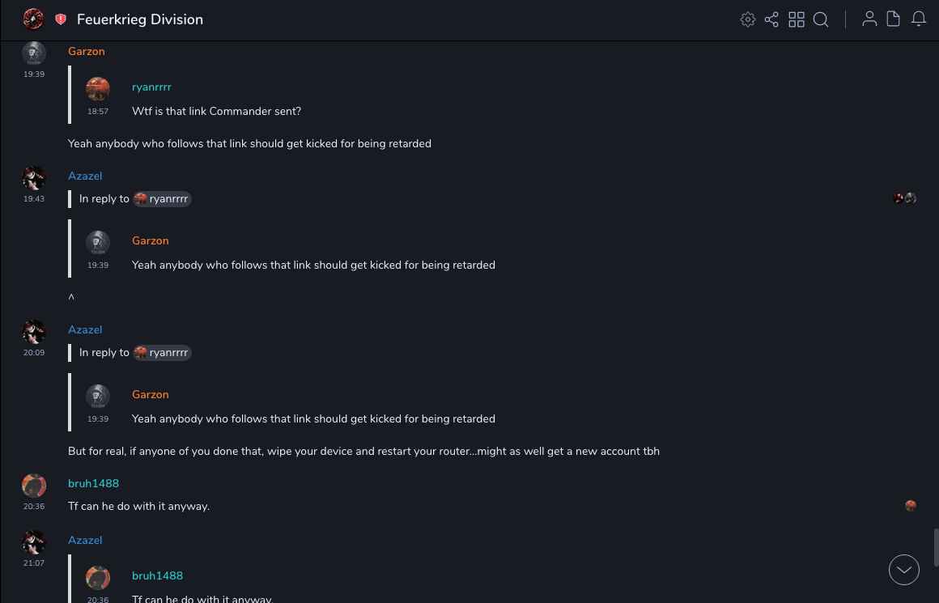Open Garzon's sender name at 19:39

pyautogui.click(x=87, y=51)
